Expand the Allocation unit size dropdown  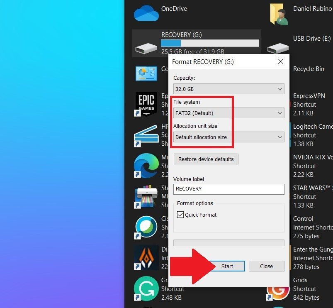228,137
